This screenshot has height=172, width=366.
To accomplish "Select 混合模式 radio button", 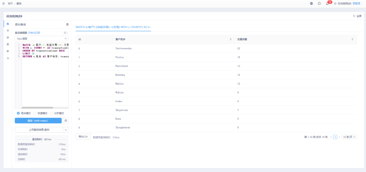I will coord(18,113).
